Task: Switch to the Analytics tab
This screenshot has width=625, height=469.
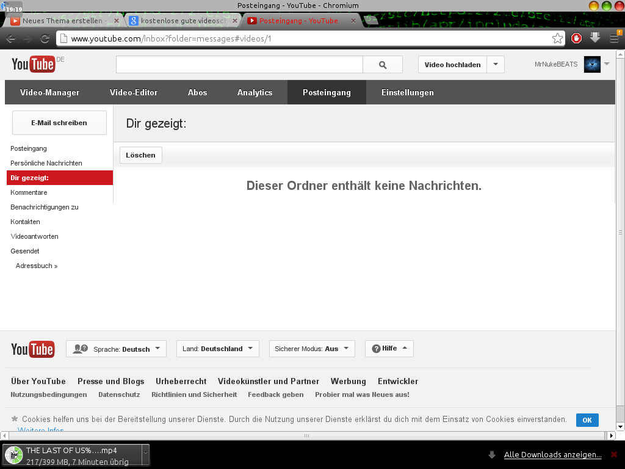Action: (255, 92)
